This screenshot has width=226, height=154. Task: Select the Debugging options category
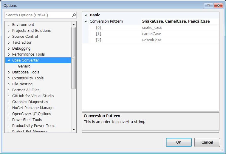(21, 48)
